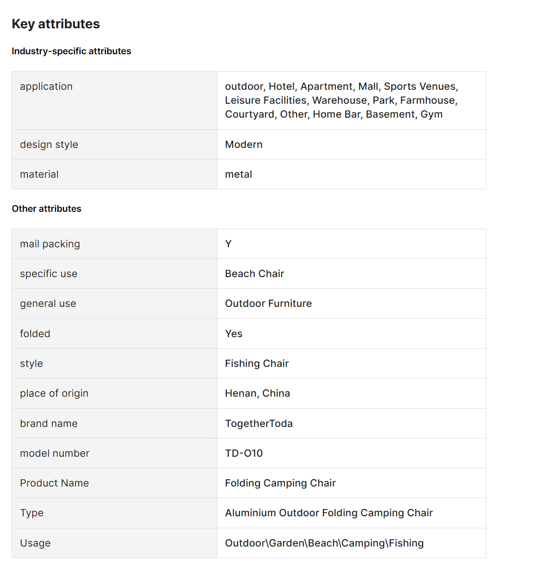This screenshot has width=533, height=572.
Task: Click the Fishing Chair style value
Action: pyautogui.click(x=257, y=364)
